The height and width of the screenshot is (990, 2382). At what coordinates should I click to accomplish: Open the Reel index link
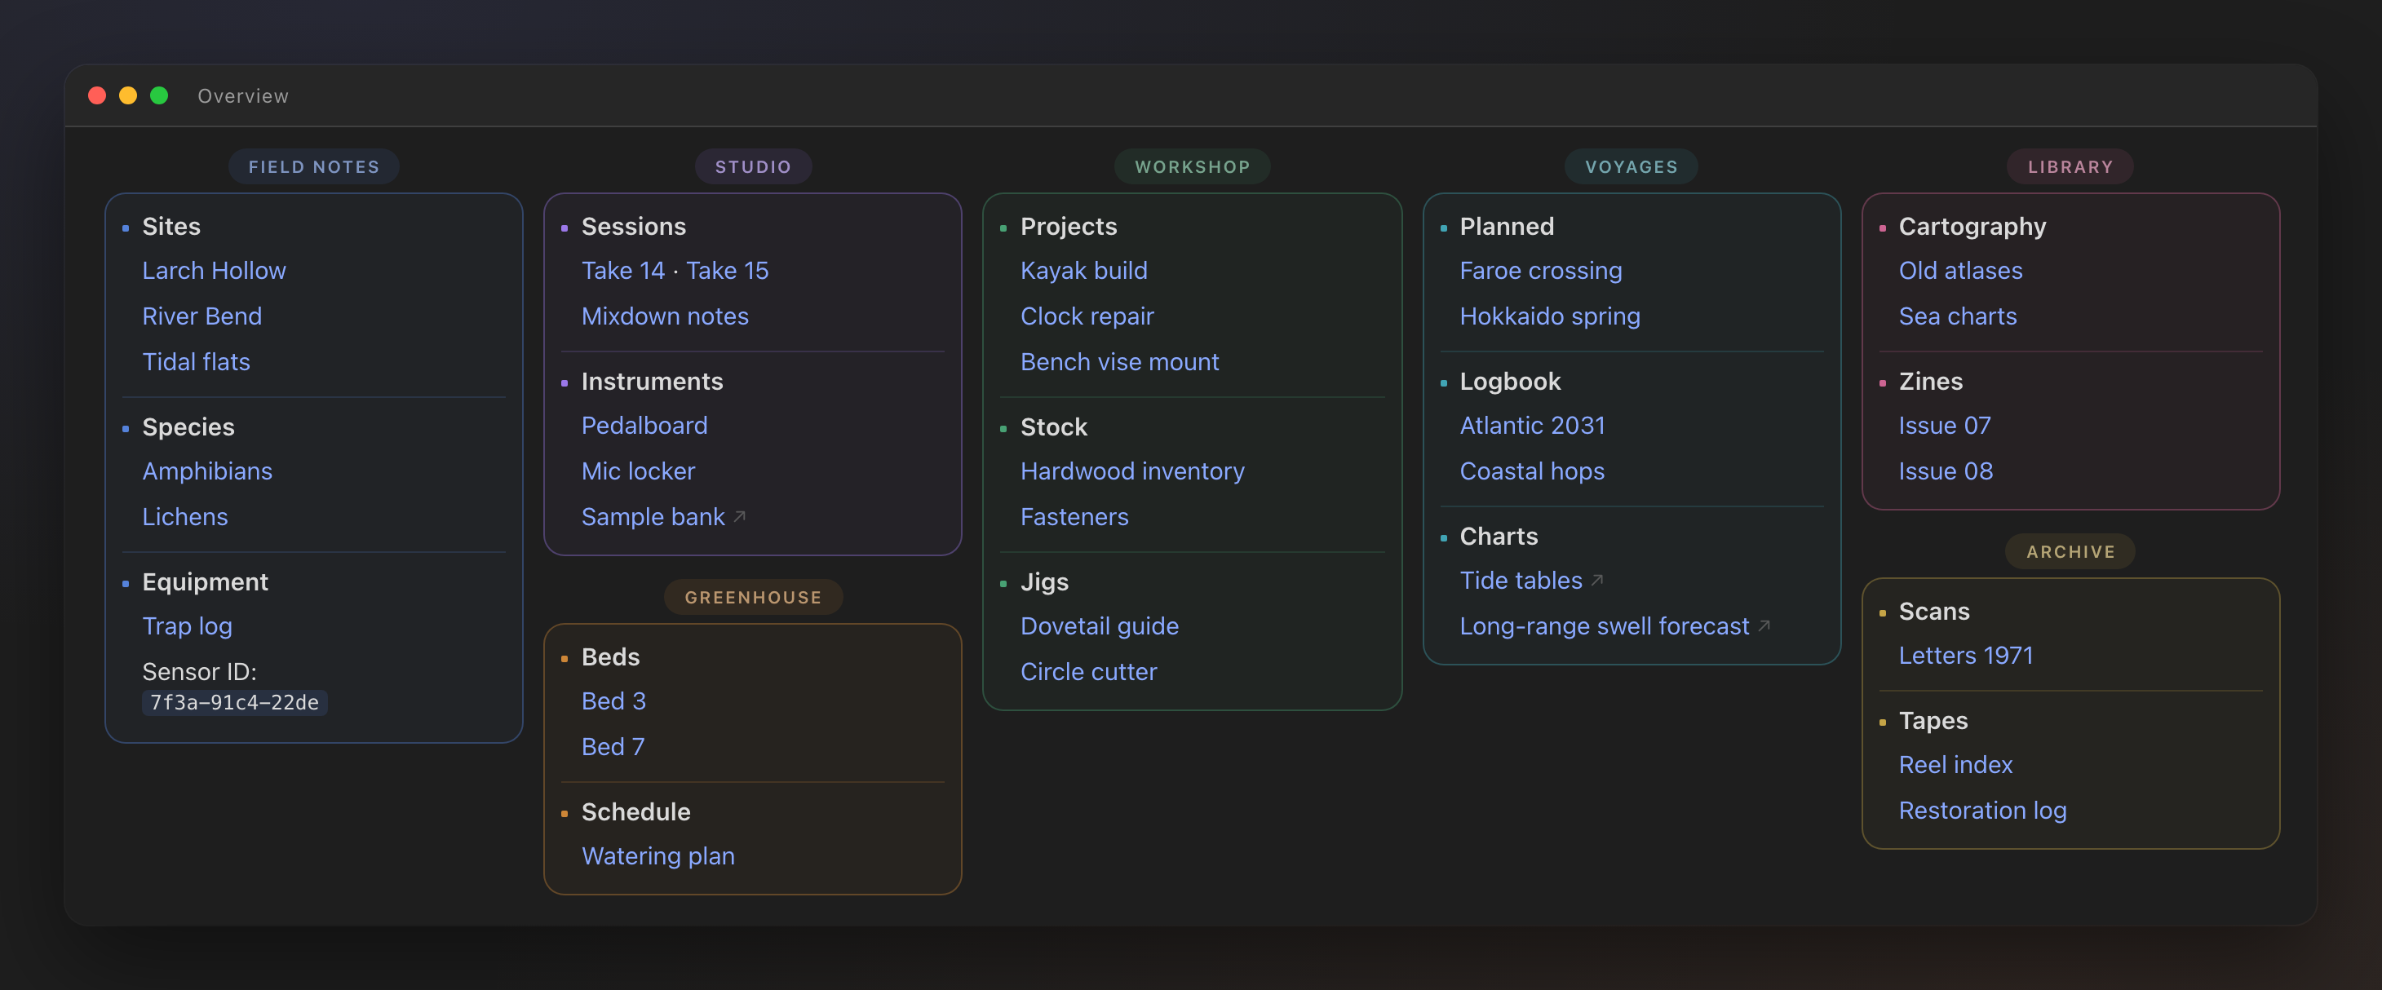pos(1955,764)
